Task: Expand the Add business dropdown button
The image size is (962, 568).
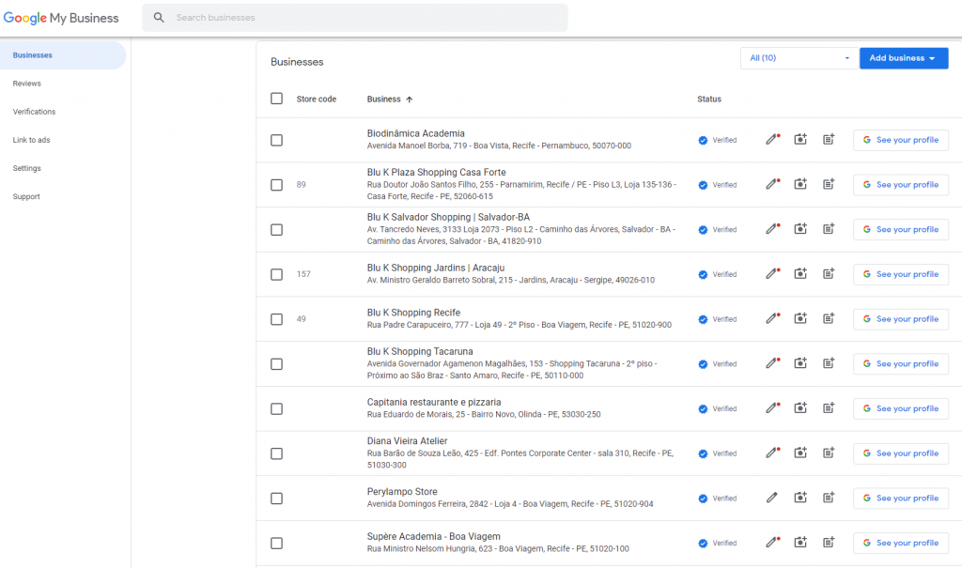Action: [904, 57]
